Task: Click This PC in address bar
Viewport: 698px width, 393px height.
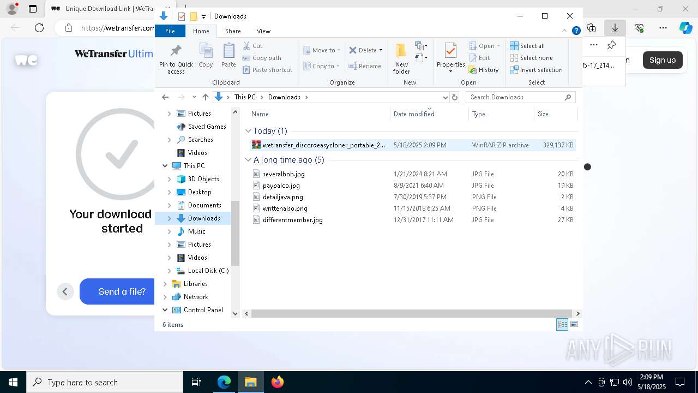Action: tap(245, 97)
